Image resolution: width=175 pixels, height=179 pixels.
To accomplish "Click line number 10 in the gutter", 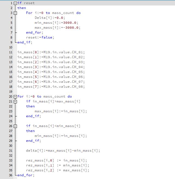I will coord(11,47).
